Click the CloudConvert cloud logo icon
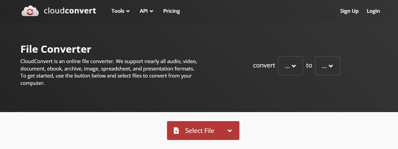This screenshot has height=149, width=398. 30,11
